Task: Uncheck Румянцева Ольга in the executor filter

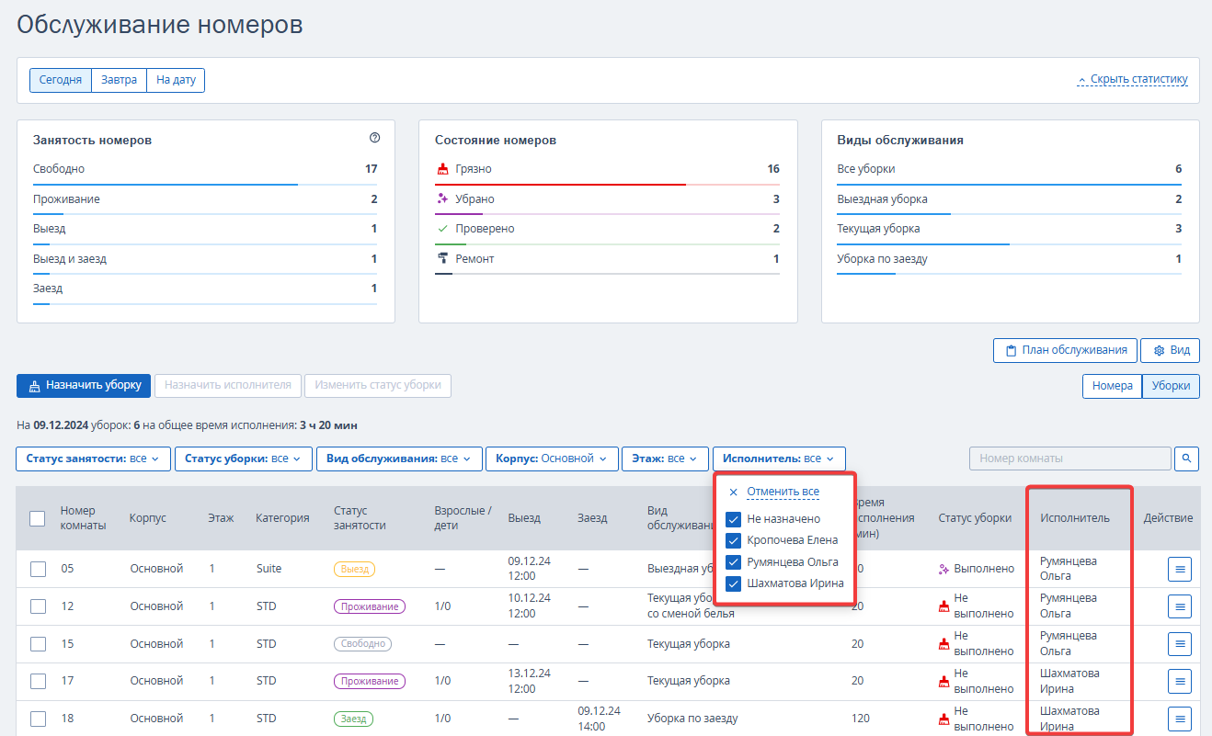Action: coord(733,562)
